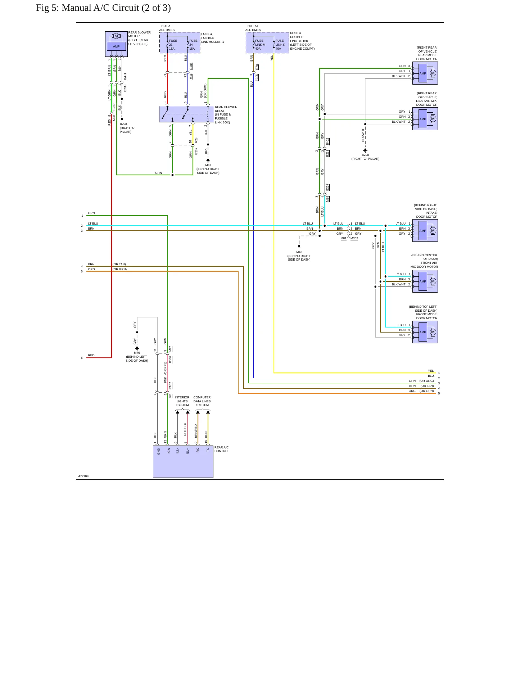
Task: Click the Rear Mode Door Motor symbol
Action: coord(425,73)
